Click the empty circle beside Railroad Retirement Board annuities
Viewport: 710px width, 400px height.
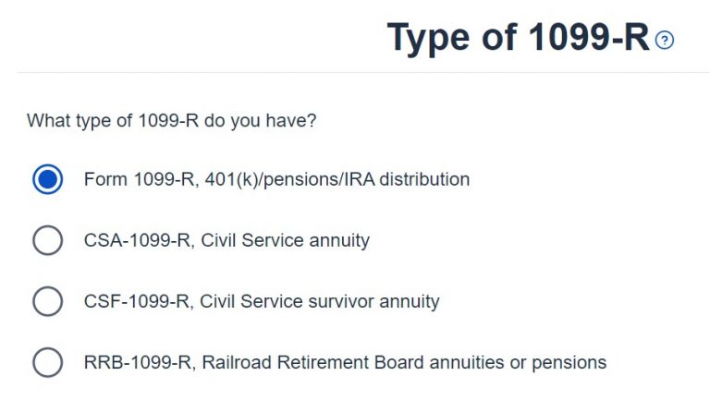pyautogui.click(x=47, y=362)
